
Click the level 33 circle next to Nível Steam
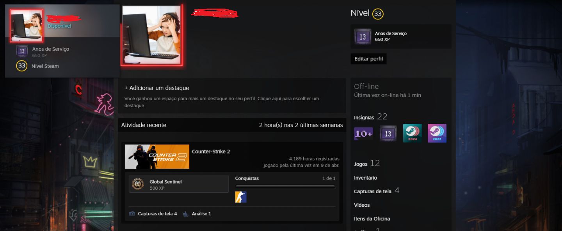click(22, 66)
